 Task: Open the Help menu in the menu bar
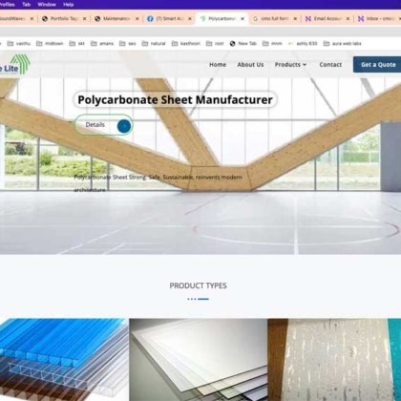point(69,5)
